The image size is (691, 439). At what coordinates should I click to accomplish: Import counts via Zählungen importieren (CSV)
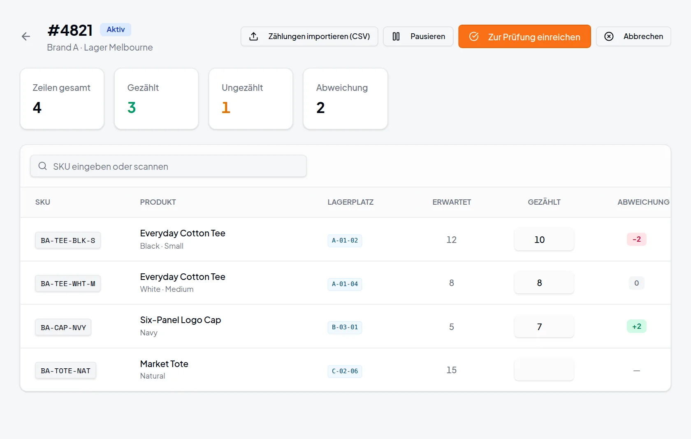click(x=309, y=37)
